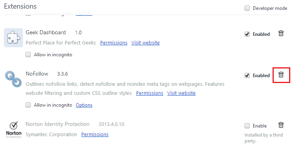View Norton Identity Protection Permissions
Image resolution: width=297 pixels, height=146 pixels.
pyautogui.click(x=95, y=135)
